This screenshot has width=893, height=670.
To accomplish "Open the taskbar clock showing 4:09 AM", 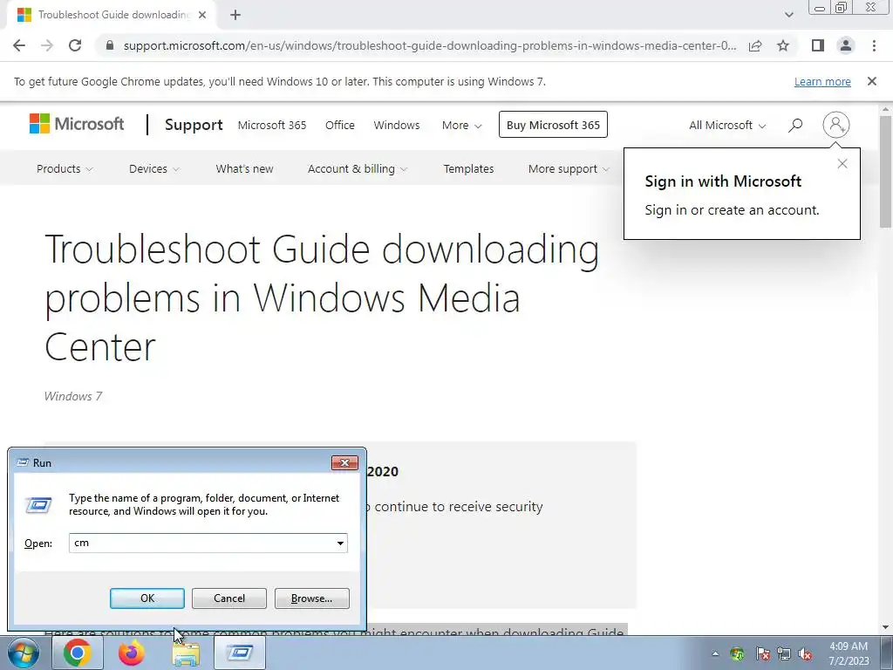I will click(x=849, y=653).
